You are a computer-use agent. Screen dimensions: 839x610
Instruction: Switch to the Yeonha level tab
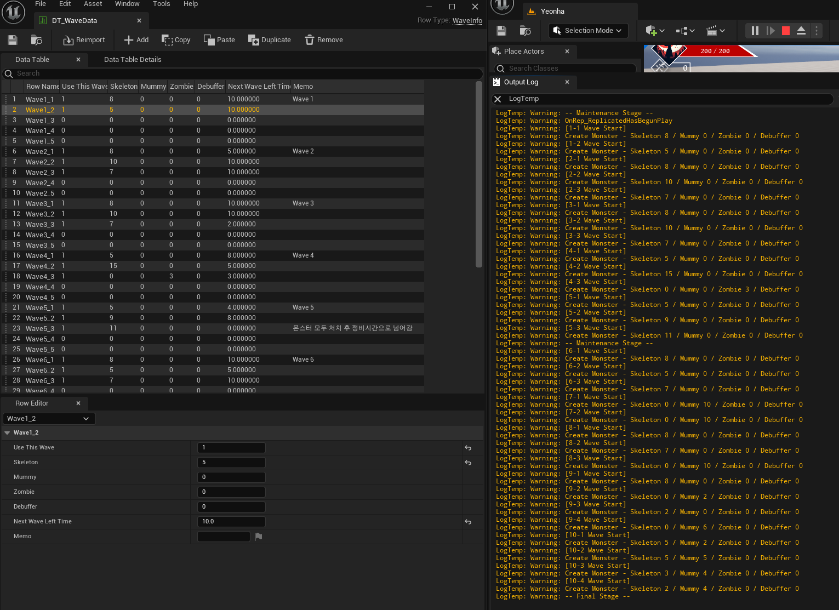point(580,11)
